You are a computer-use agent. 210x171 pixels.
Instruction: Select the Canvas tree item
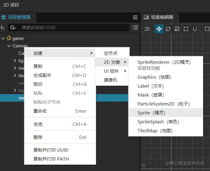[20, 46]
